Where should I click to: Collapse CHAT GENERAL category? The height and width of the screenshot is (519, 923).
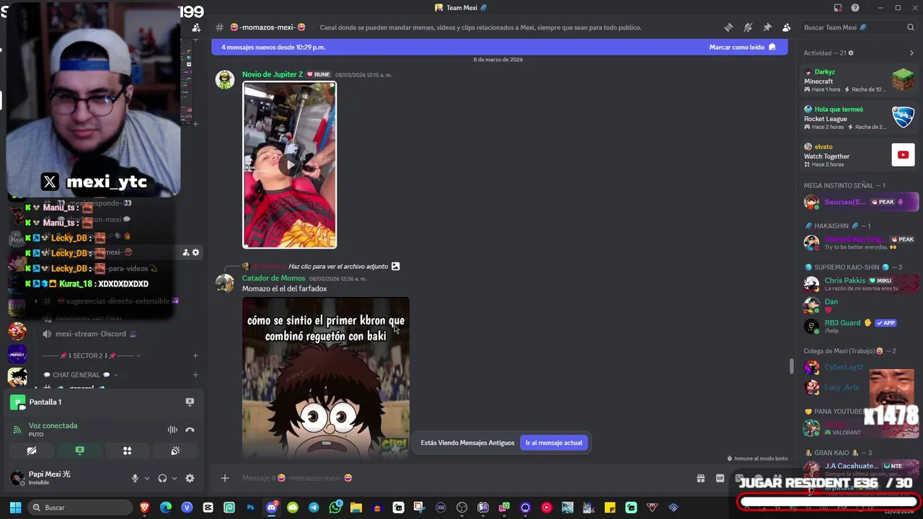80,375
